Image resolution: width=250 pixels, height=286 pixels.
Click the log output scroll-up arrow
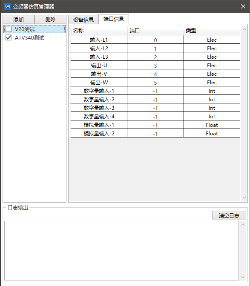(243, 225)
